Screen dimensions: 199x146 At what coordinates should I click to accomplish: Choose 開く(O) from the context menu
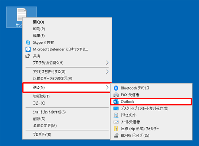67,22
